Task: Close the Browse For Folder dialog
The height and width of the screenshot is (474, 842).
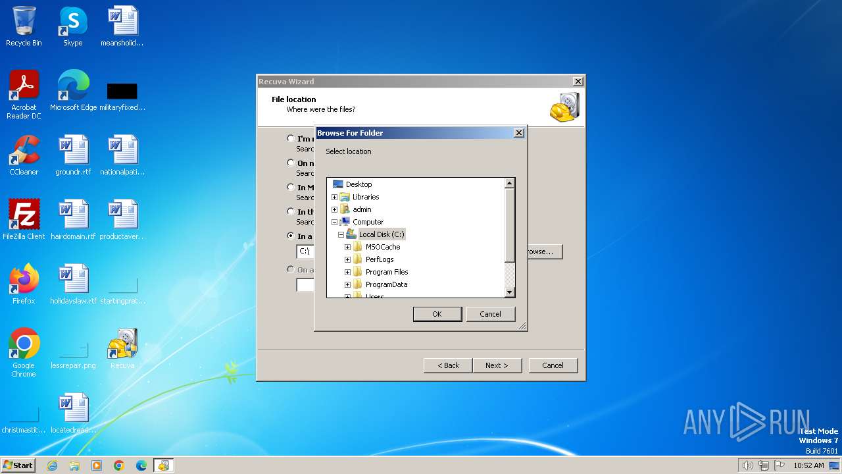Action: pyautogui.click(x=518, y=132)
